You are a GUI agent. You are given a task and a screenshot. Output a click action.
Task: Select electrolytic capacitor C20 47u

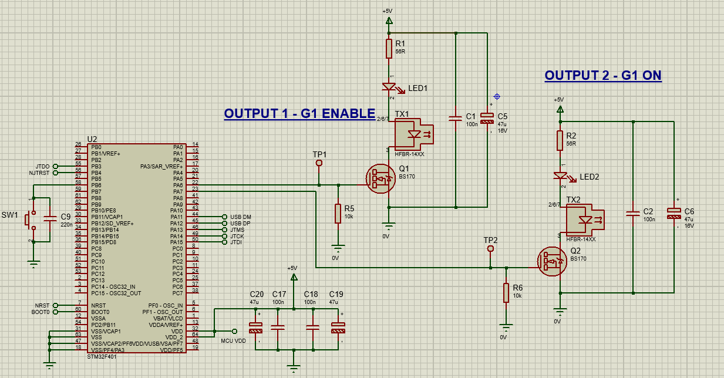pyautogui.click(x=256, y=328)
